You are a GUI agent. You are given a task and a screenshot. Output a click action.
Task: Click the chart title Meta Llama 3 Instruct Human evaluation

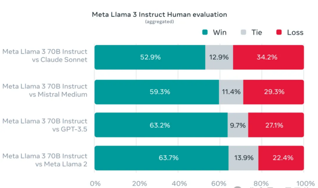[159, 15]
